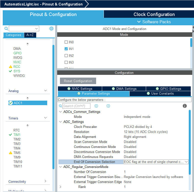Expand the Connectivity category
194x192 pixels.
[45, 181]
